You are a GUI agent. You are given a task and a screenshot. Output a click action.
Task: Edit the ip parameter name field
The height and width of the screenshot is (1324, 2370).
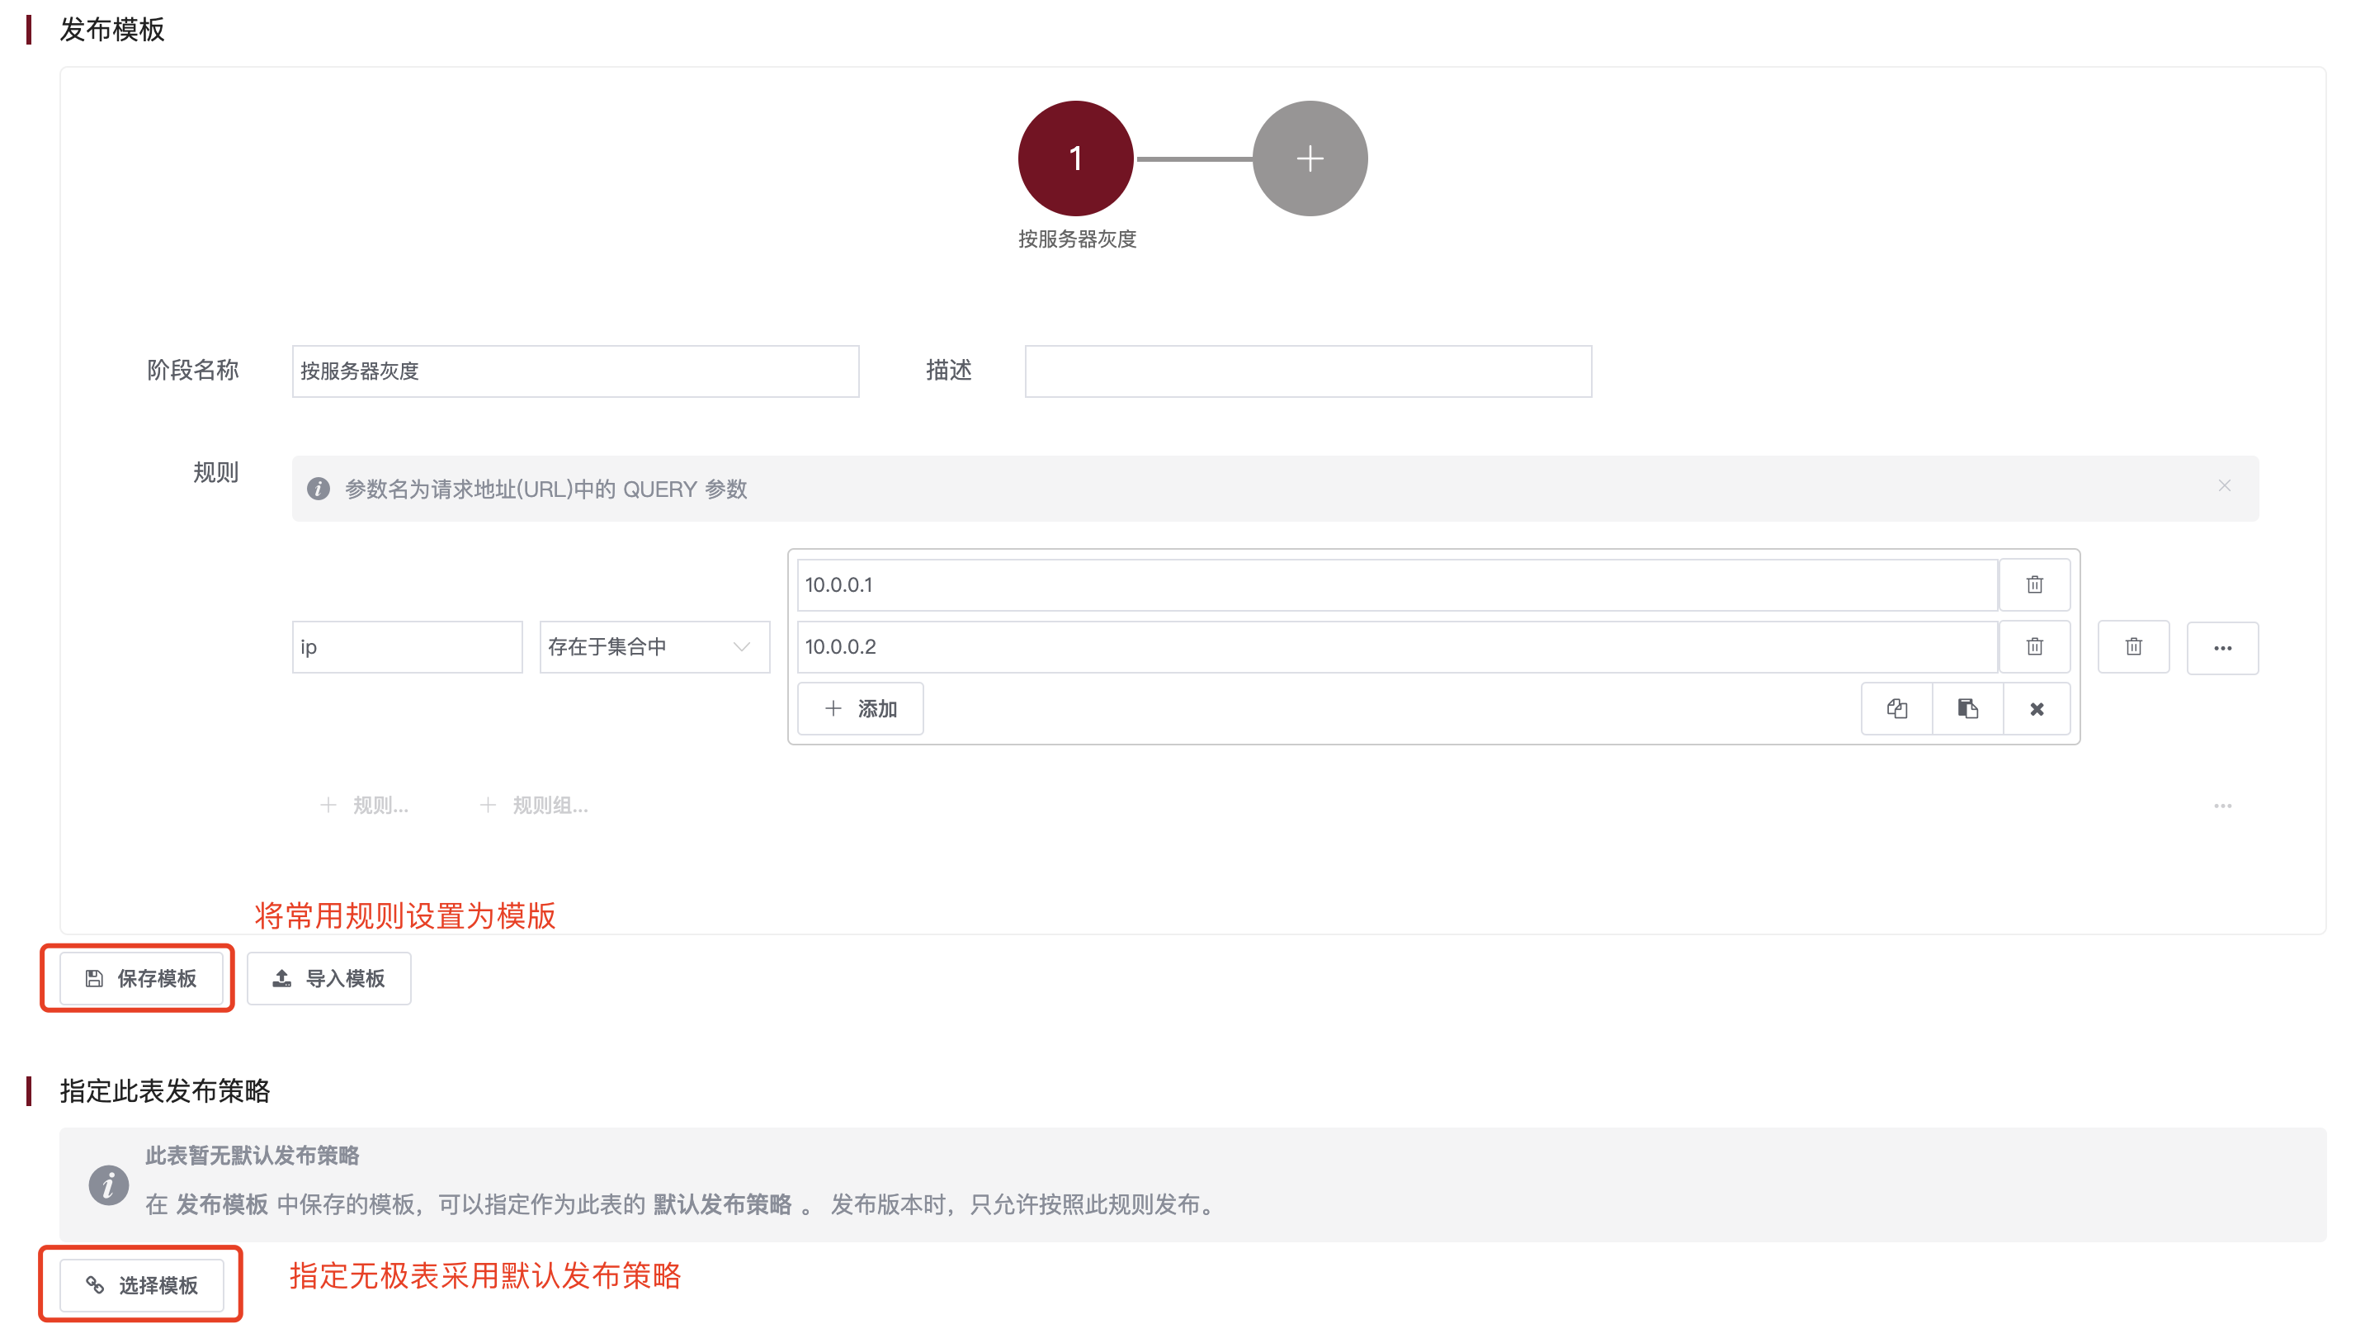tap(407, 647)
